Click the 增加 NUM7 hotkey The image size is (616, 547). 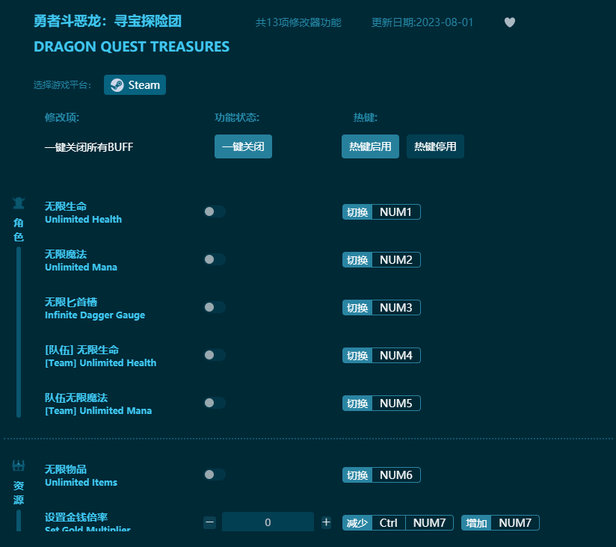coord(500,523)
